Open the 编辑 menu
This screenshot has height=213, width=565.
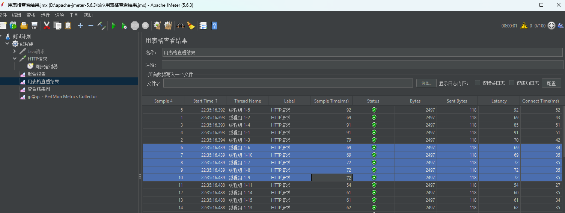tap(17, 15)
